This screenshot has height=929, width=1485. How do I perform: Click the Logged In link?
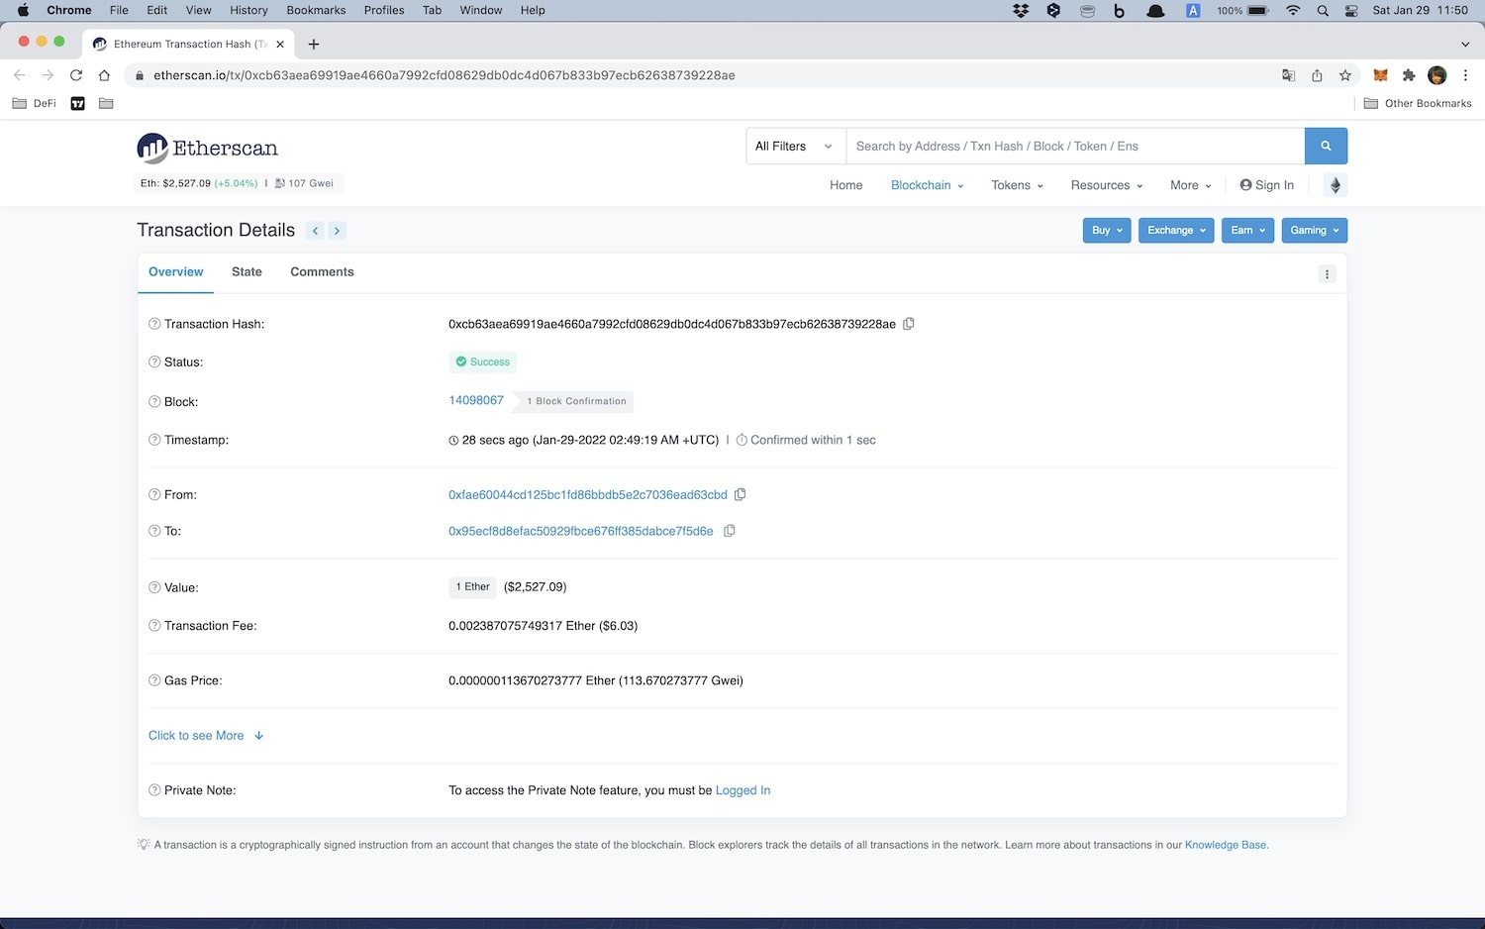742,790
